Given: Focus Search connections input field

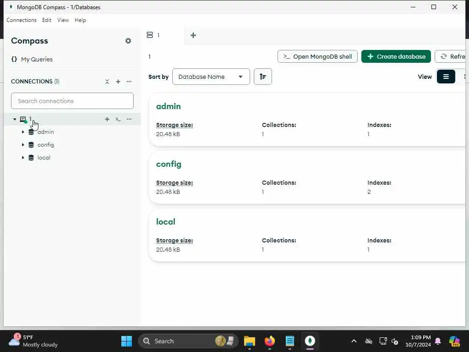Looking at the screenshot, I should click(72, 101).
